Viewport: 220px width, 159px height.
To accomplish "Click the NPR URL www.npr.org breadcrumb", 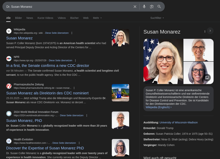I will point(30,60).
